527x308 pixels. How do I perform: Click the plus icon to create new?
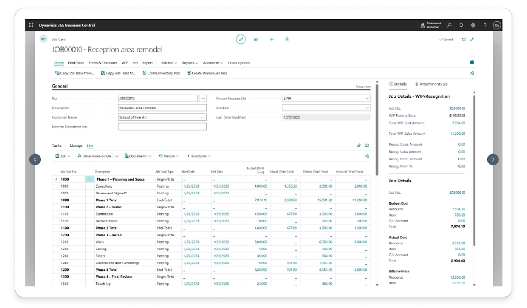click(272, 40)
